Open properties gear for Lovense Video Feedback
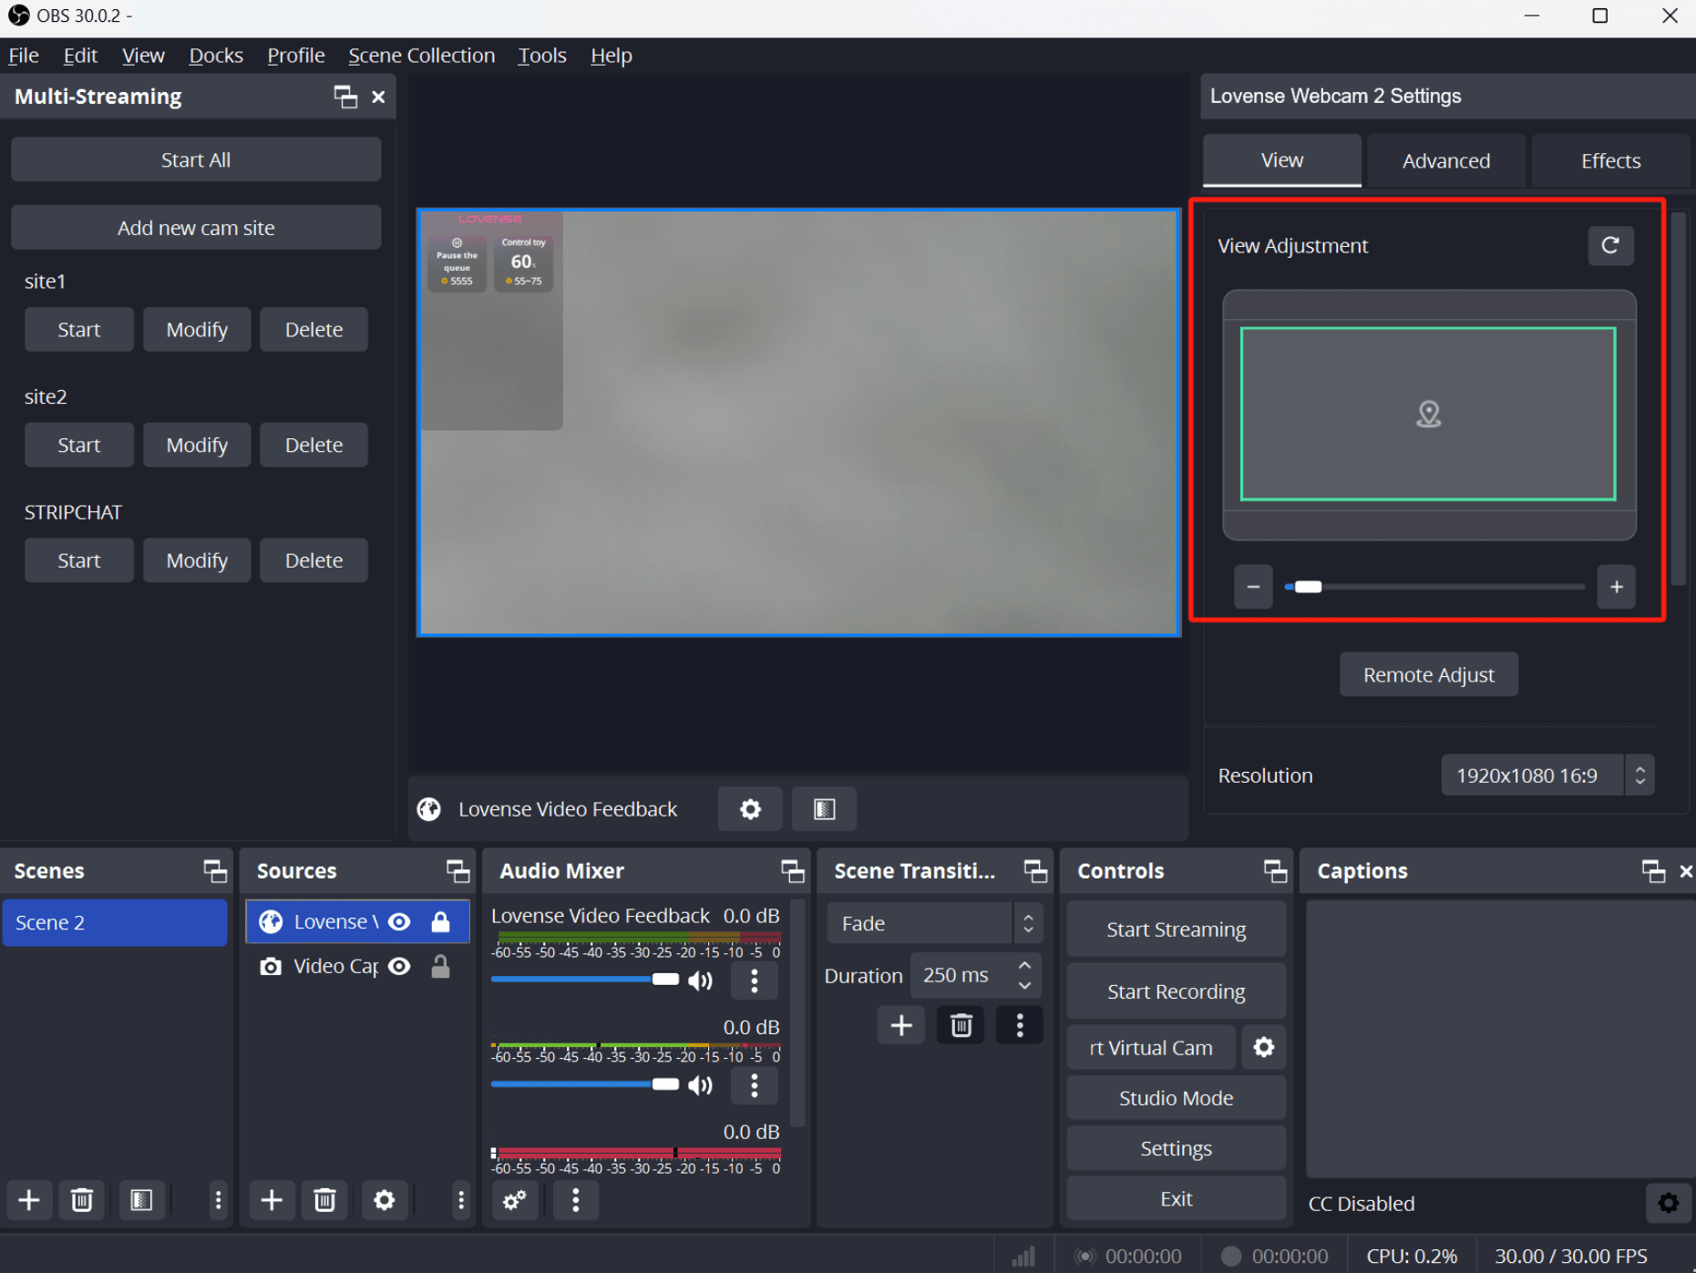1696x1273 pixels. coord(749,809)
